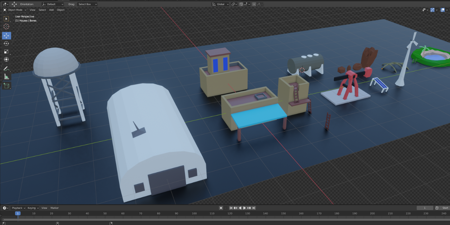This screenshot has width=450, height=225.
Task: Open the Marker menu in the timeline
Action: click(x=54, y=208)
